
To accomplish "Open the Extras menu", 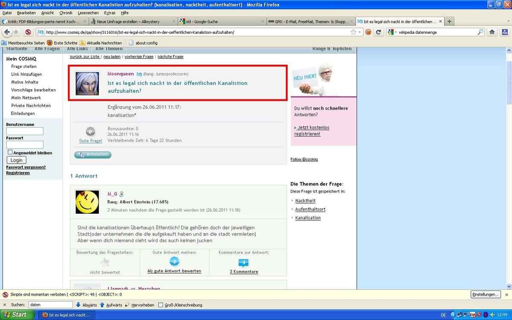I will tap(110, 13).
